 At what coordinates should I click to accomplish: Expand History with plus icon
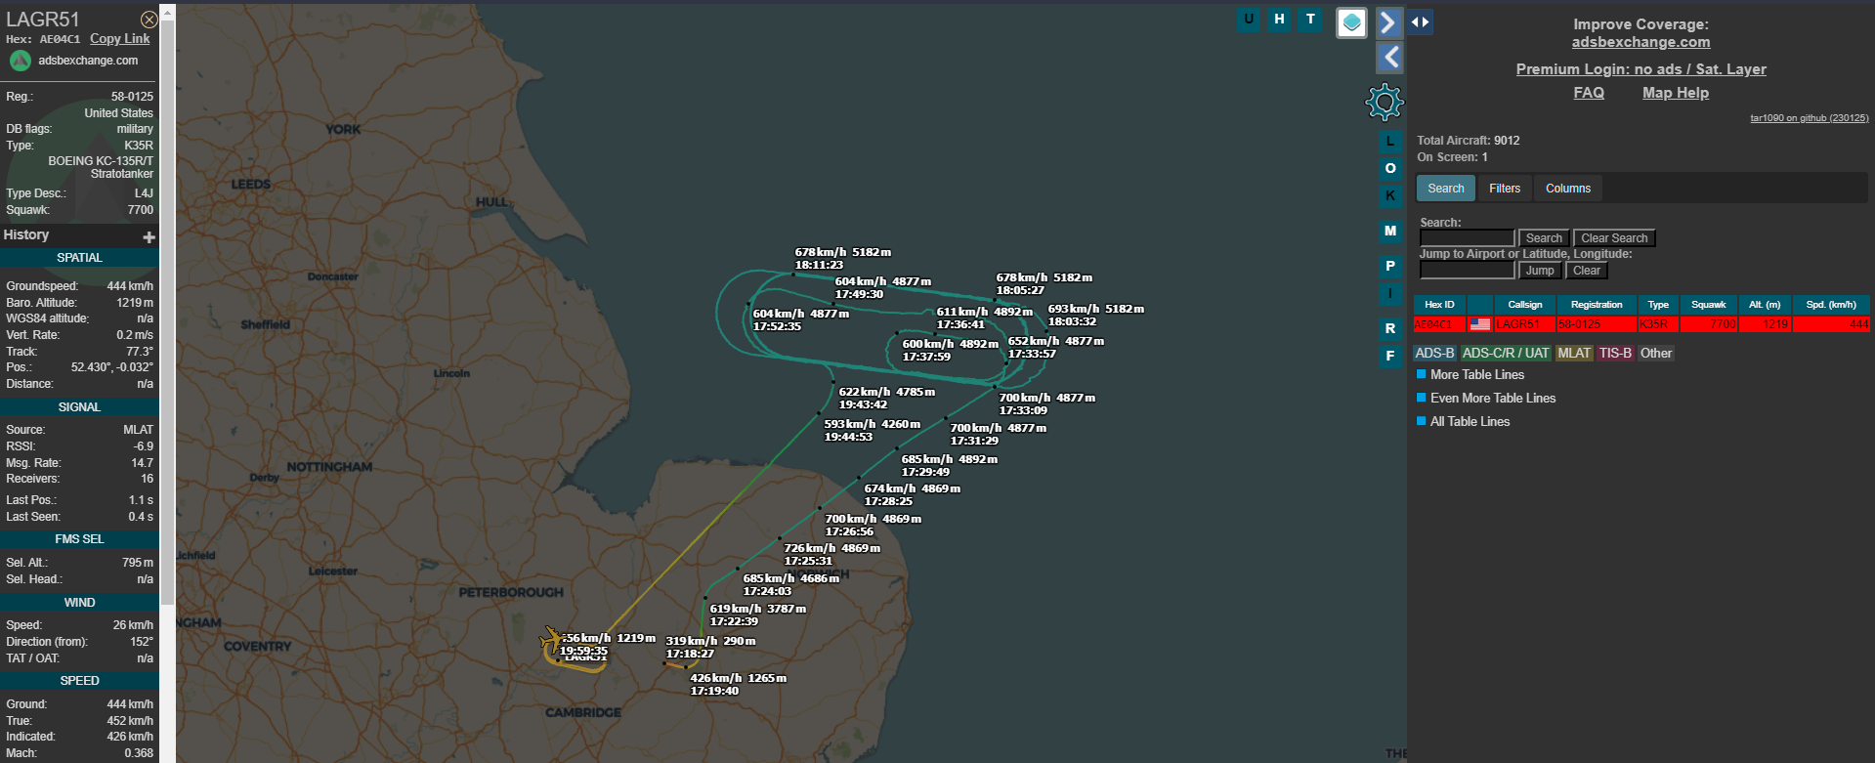[149, 237]
